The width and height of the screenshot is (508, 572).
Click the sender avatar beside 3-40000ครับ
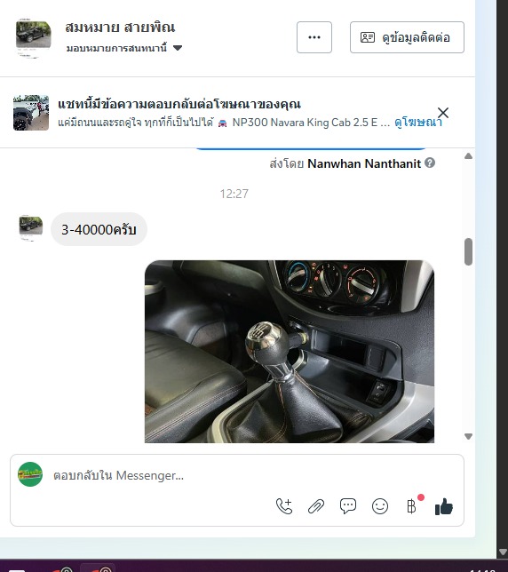(30, 227)
